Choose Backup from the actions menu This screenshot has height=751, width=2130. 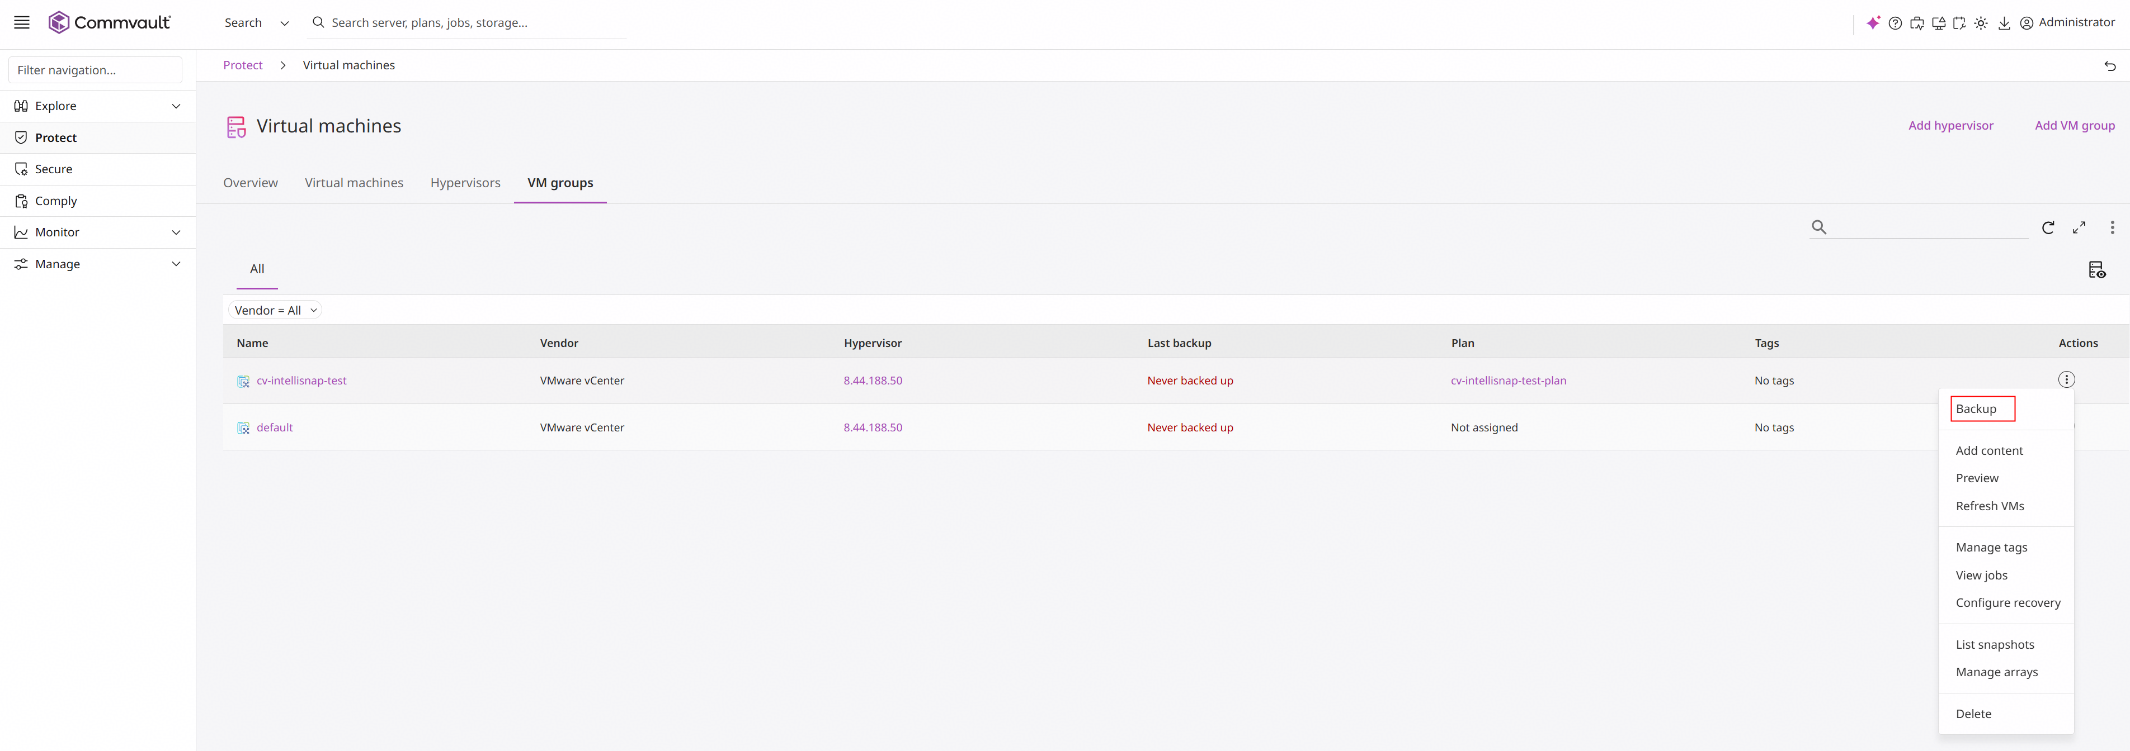pos(1976,409)
